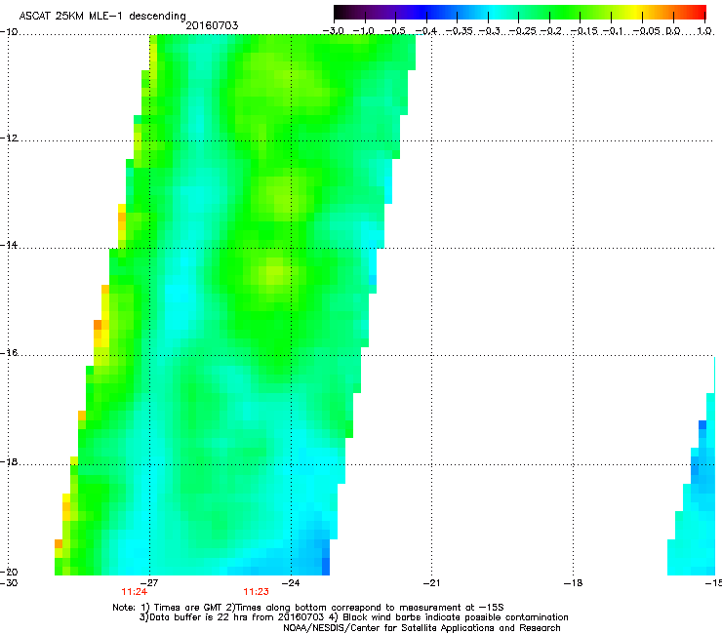Viewport: 722px width, 634px height.
Task: Click the -0.2 color scale label
Action: pos(551,31)
